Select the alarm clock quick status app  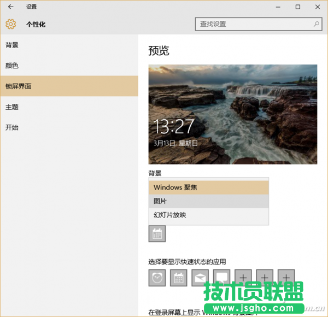pos(157,278)
